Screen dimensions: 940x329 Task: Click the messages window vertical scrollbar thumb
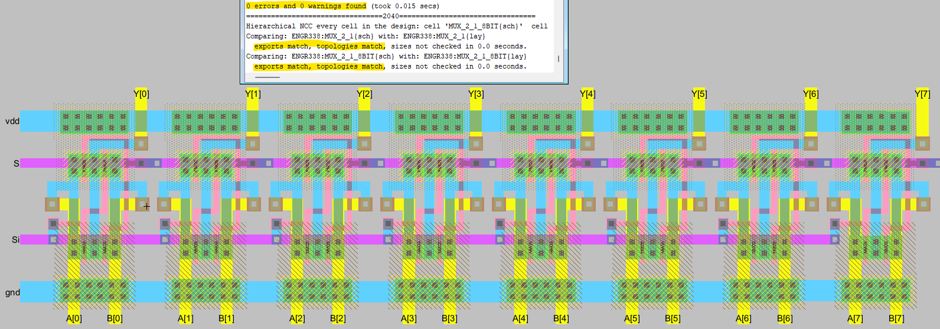coord(559,58)
